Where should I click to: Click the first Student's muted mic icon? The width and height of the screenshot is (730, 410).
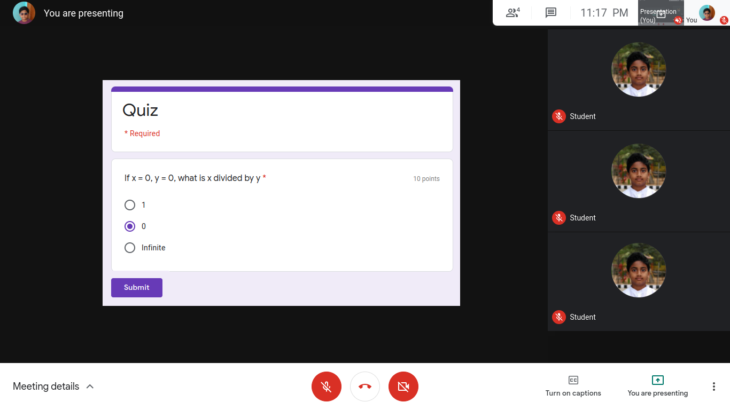(x=559, y=116)
